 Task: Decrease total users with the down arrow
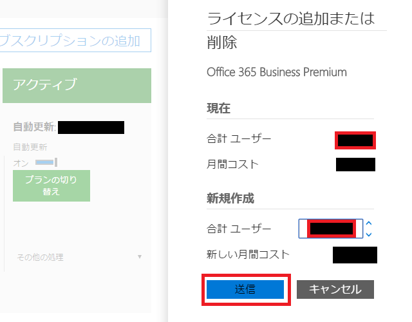(x=369, y=234)
